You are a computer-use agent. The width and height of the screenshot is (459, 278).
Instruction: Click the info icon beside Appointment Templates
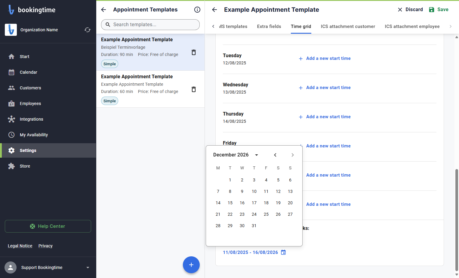(197, 10)
